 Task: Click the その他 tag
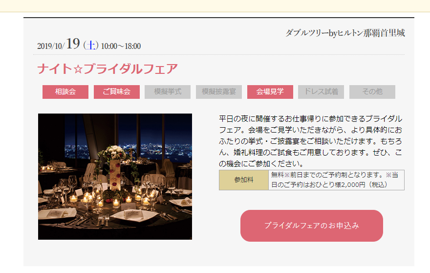372,91
